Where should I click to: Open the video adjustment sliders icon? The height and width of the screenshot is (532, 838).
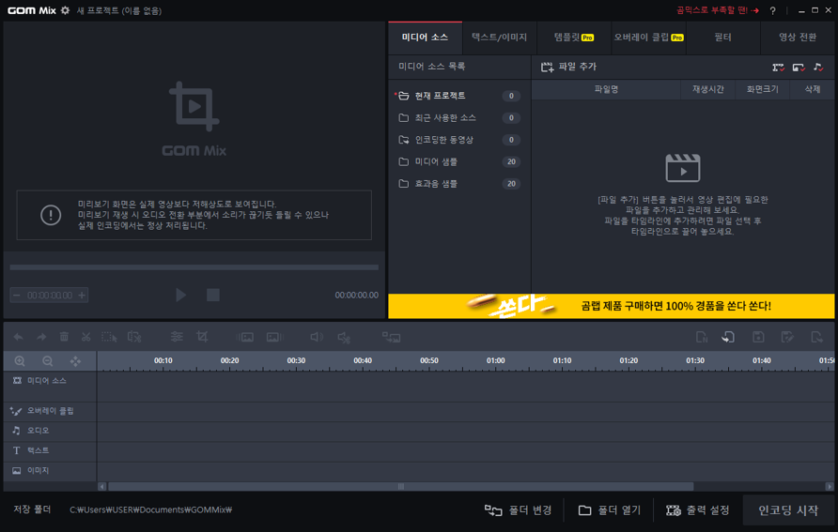[177, 337]
